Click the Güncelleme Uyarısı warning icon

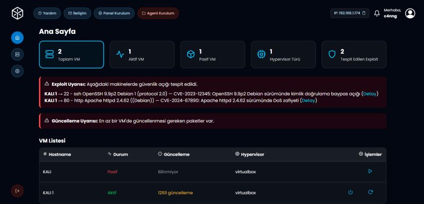(x=47, y=120)
